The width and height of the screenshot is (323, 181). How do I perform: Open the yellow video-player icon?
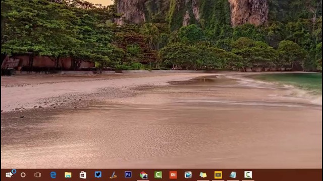point(218,175)
